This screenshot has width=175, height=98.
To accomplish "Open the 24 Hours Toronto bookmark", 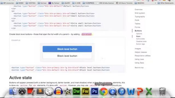I will [x=124, y=3].
